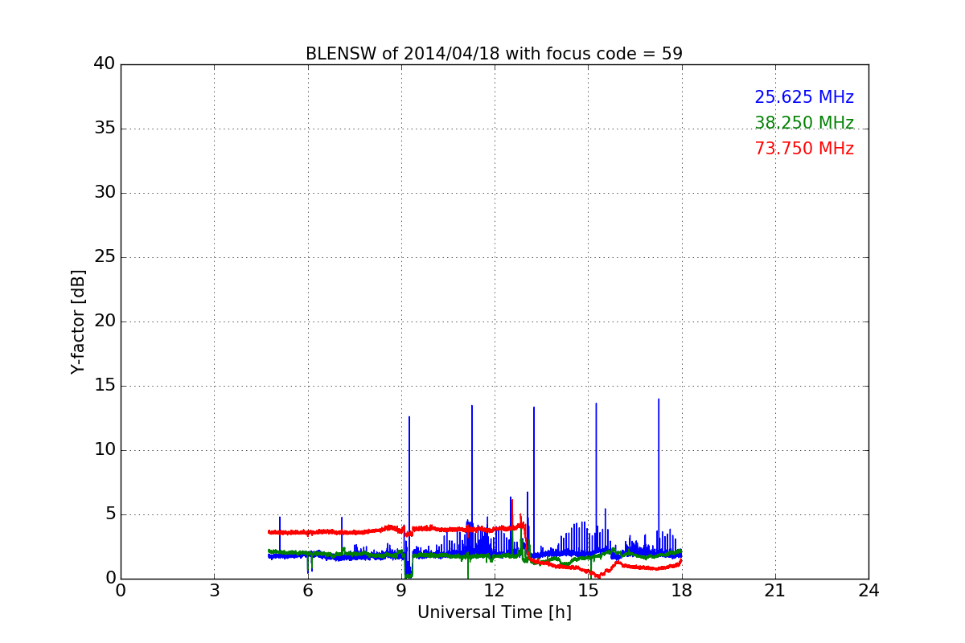Click the x-axis tick label '3'

point(214,591)
